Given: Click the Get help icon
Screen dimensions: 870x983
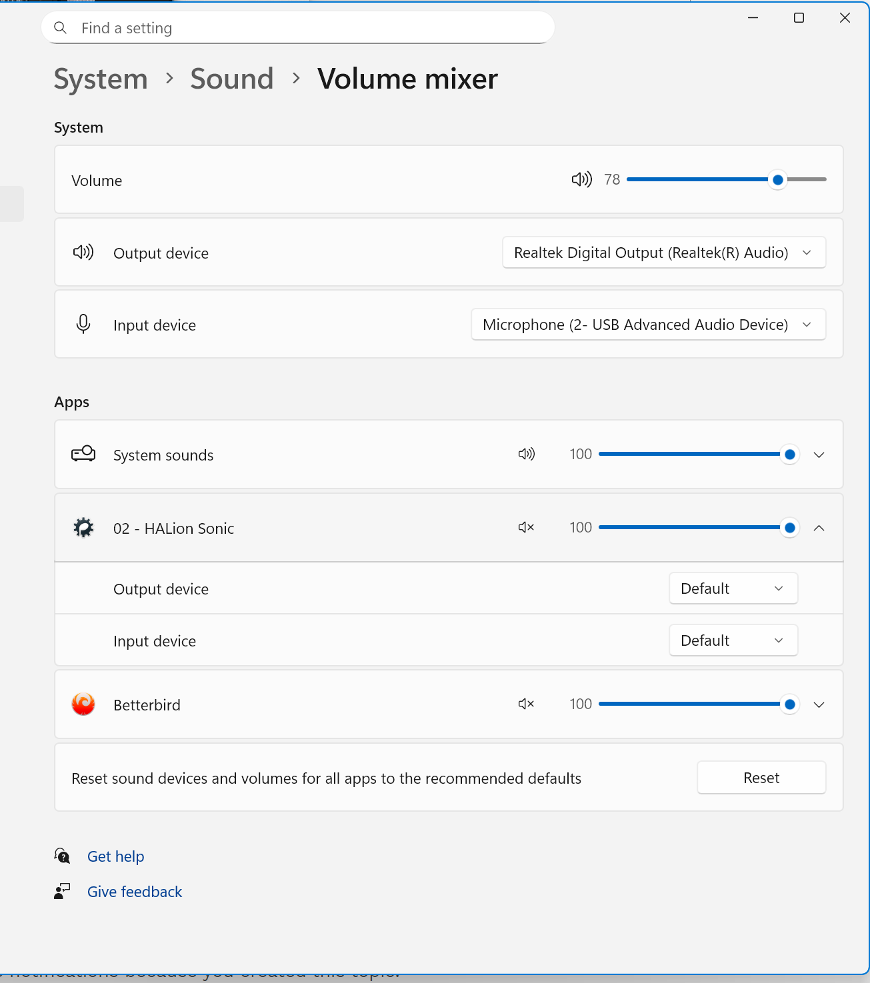Looking at the screenshot, I should (x=62, y=856).
